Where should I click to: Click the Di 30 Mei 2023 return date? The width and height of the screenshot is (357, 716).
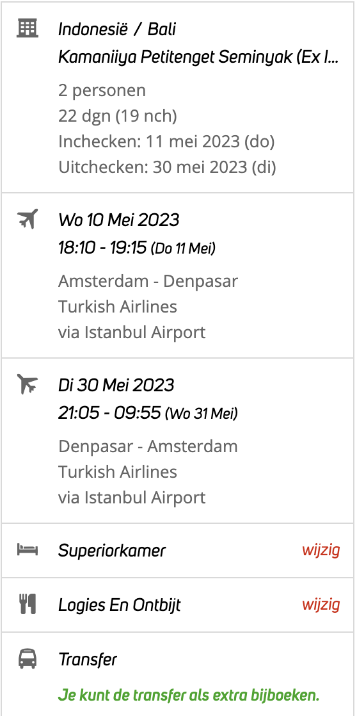[x=116, y=386]
